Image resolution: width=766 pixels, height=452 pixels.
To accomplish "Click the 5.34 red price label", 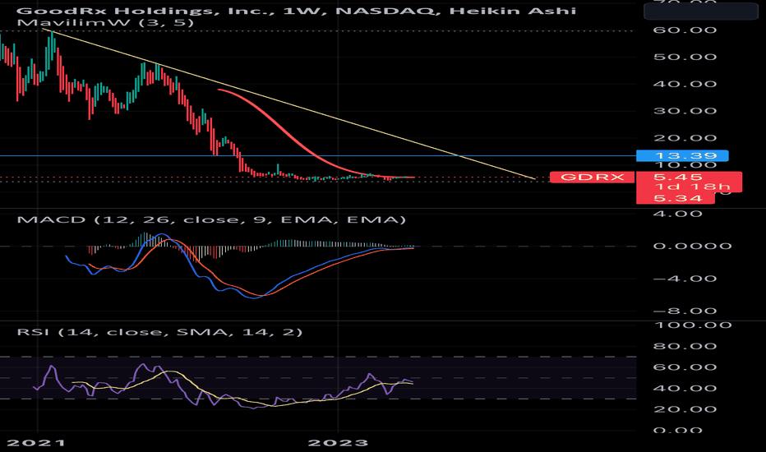I will 676,198.
